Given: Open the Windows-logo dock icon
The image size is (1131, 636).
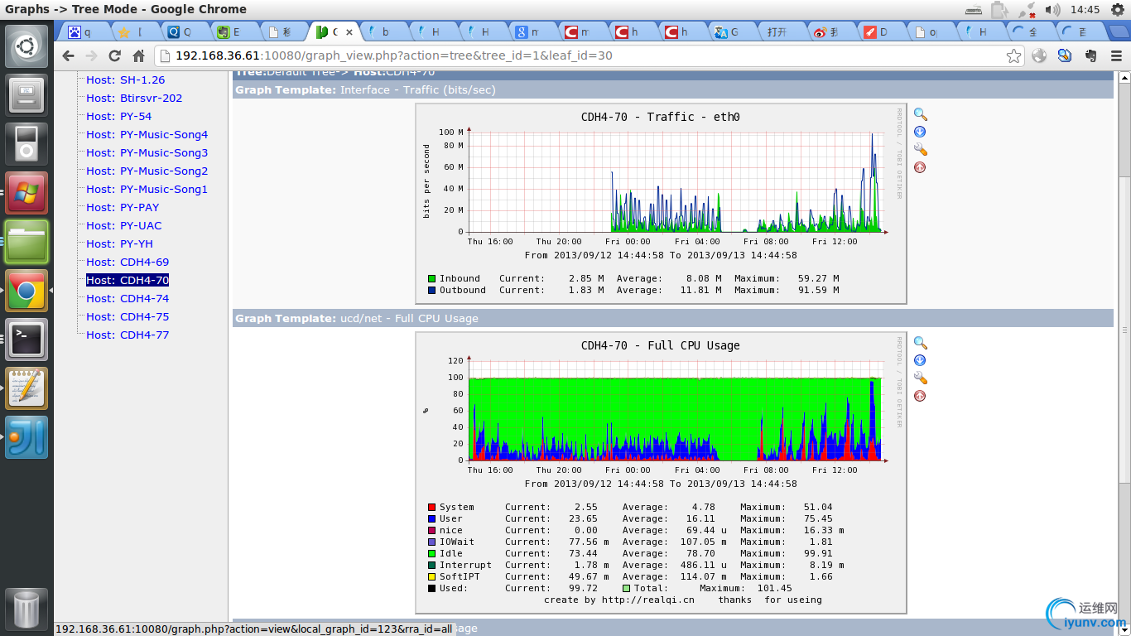Looking at the screenshot, I should [x=26, y=193].
